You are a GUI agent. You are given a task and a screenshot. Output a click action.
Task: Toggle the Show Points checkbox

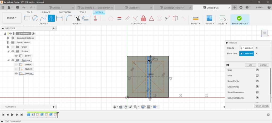pyautogui.click(x=257, y=87)
